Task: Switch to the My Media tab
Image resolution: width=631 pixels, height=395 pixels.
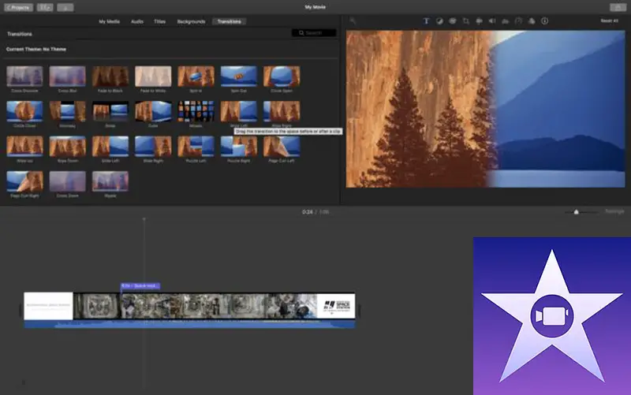Action: click(110, 21)
